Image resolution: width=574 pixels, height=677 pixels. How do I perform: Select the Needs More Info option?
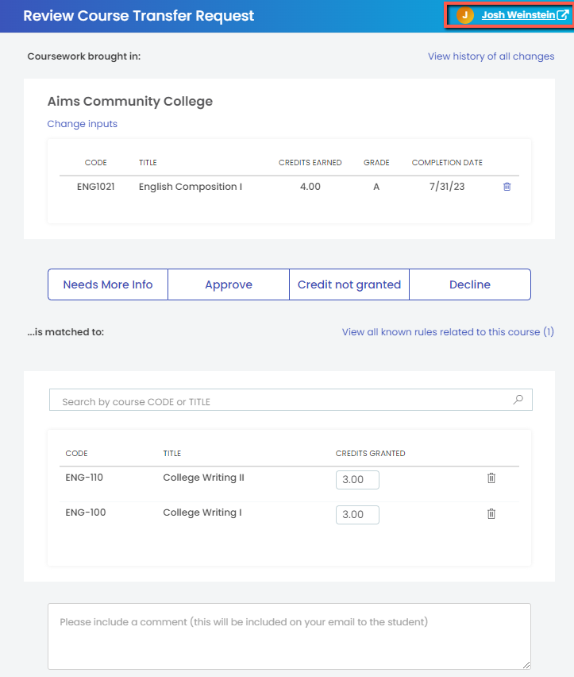click(108, 284)
